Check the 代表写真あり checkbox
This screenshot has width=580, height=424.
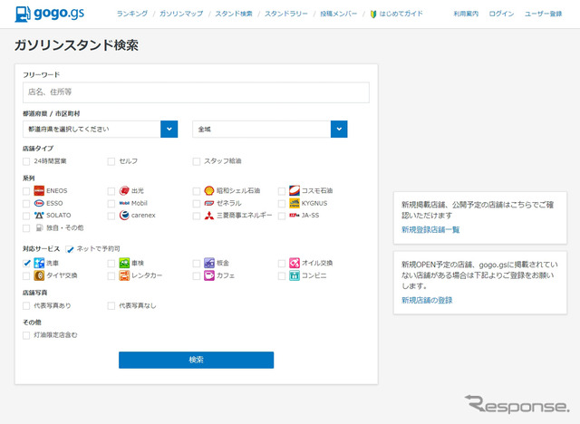(x=26, y=305)
